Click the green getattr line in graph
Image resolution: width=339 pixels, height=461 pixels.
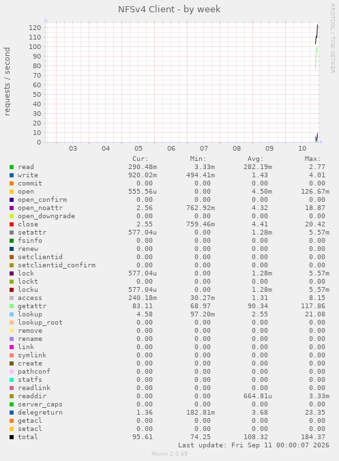tap(316, 57)
